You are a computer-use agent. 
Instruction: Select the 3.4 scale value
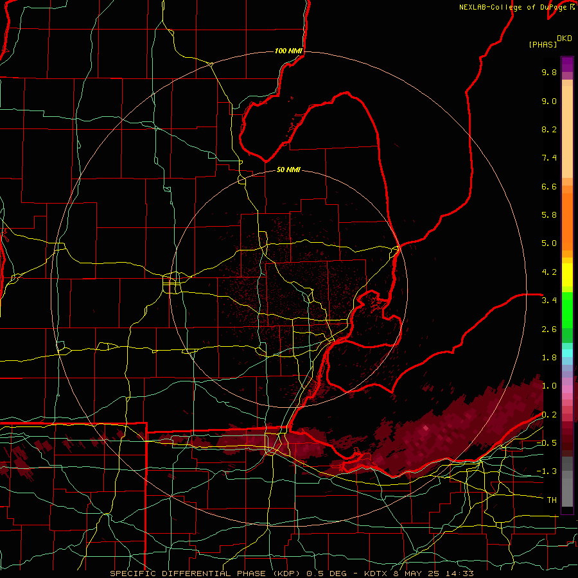[549, 301]
